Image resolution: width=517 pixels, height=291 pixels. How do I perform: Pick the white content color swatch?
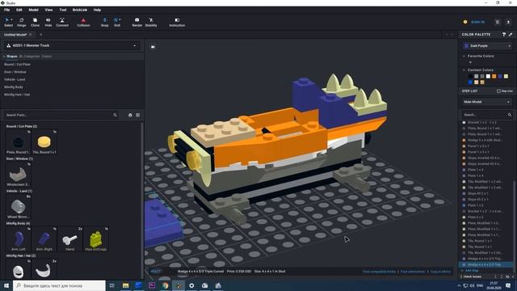click(488, 77)
